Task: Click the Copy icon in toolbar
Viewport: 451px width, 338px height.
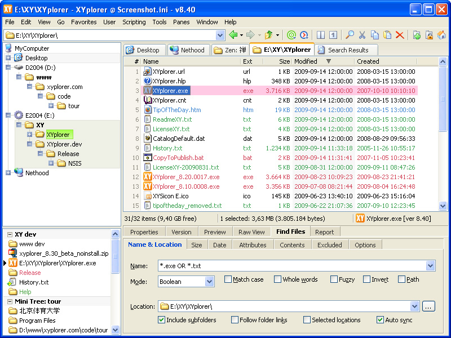Action: [375, 35]
